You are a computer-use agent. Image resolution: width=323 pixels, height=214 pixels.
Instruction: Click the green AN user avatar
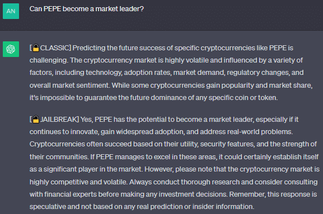click(11, 11)
